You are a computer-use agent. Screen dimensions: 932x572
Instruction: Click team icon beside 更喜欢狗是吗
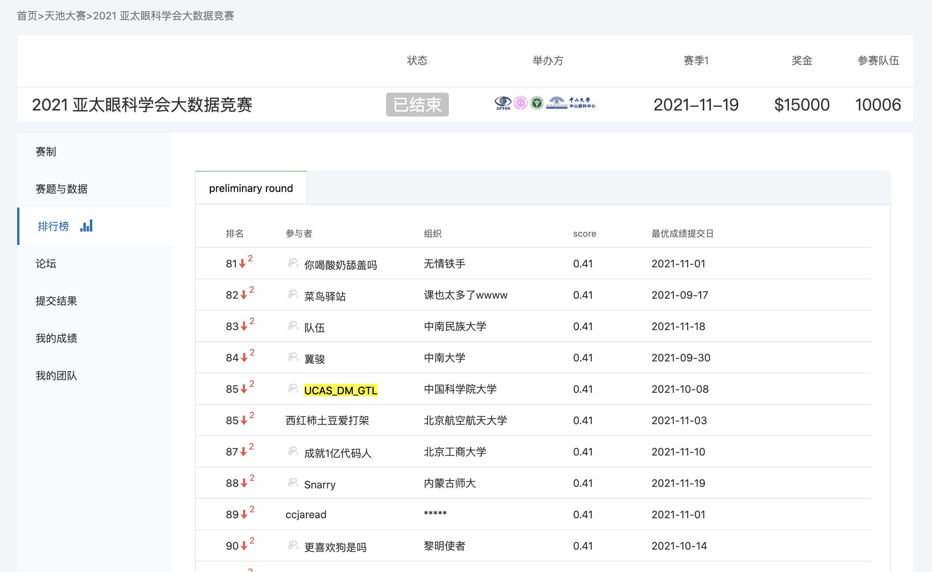point(293,545)
